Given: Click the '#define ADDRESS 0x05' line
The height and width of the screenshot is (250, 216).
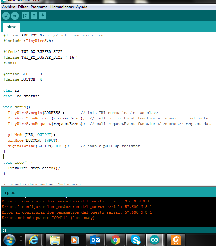Looking at the screenshot, I should [26, 35].
